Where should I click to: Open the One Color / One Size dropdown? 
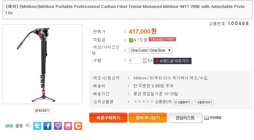pyautogui.click(x=151, y=50)
